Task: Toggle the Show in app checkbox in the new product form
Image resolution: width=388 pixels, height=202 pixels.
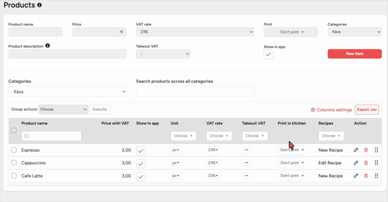Action: point(269,55)
